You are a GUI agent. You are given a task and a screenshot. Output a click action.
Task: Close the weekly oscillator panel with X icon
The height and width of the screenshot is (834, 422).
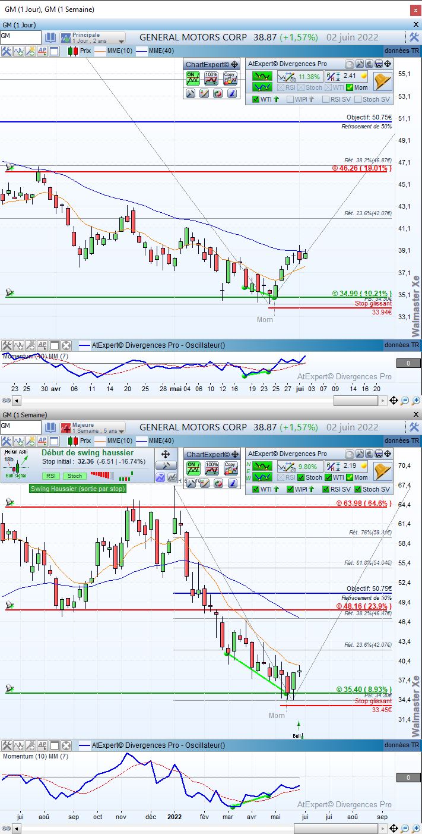tap(66, 745)
